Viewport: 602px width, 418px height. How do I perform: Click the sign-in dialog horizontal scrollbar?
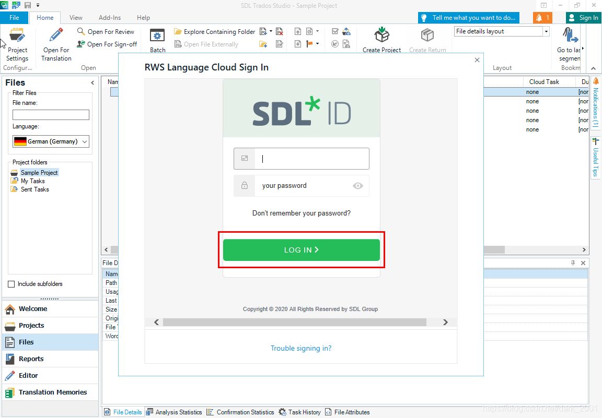coord(295,322)
